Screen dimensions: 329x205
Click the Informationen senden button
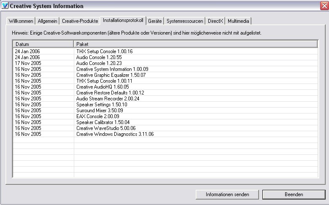(x=227, y=194)
